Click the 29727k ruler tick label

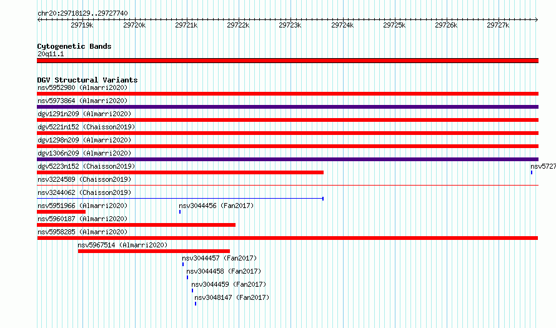498,25
